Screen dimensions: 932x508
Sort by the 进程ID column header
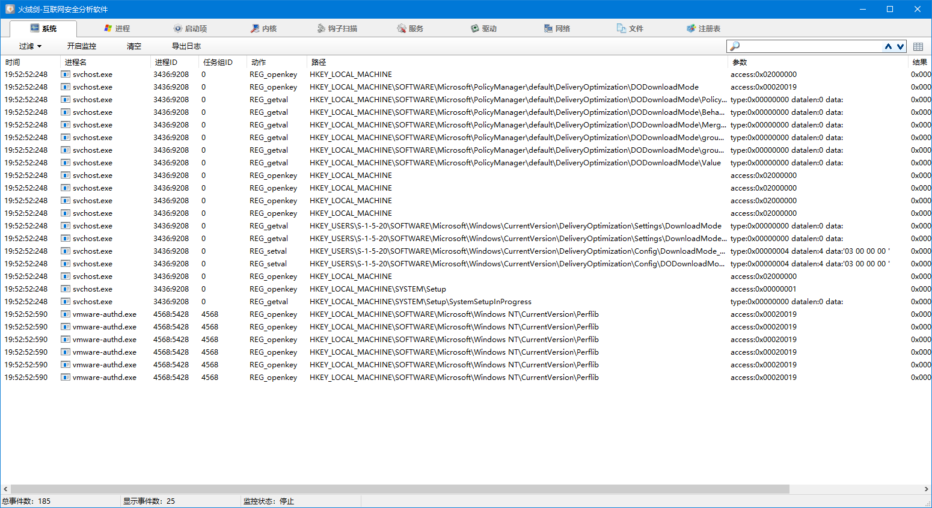click(174, 62)
